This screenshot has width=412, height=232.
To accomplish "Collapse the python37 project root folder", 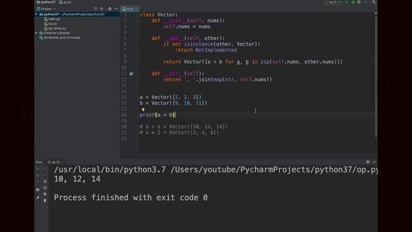I will pos(36,14).
